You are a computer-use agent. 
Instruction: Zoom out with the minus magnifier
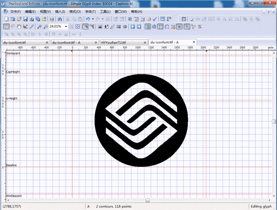coord(45,27)
